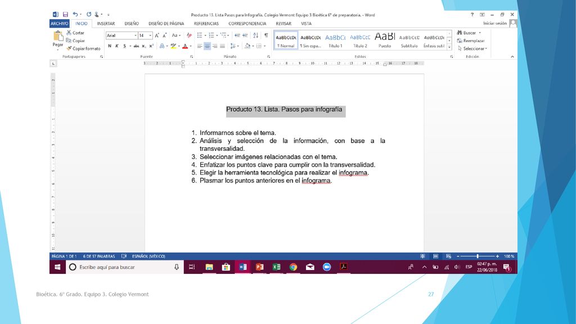Open Excel from the Windows taskbar
Viewport: 576px width, 324px height.
pos(276,267)
